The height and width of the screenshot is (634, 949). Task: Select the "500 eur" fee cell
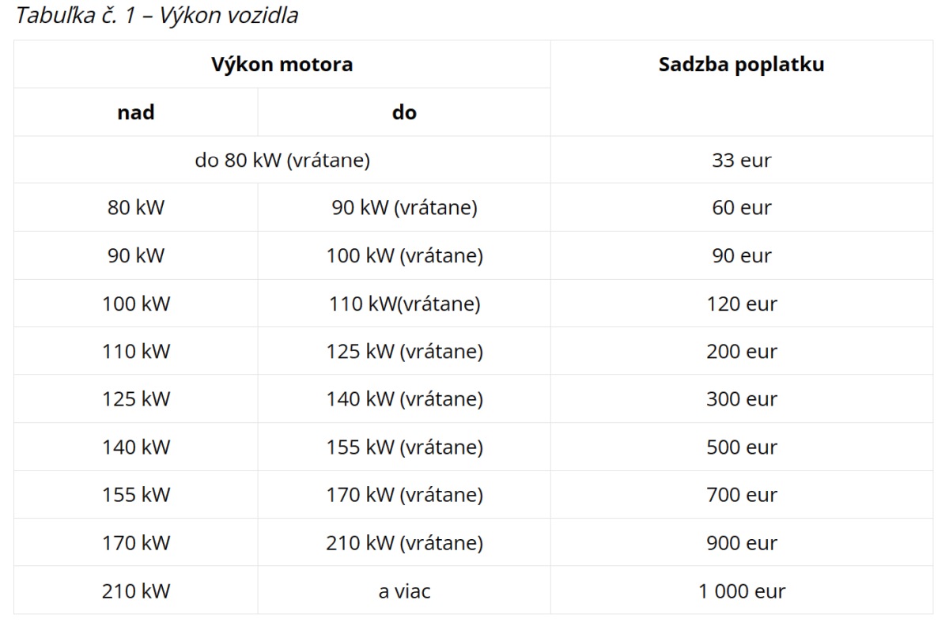click(741, 447)
